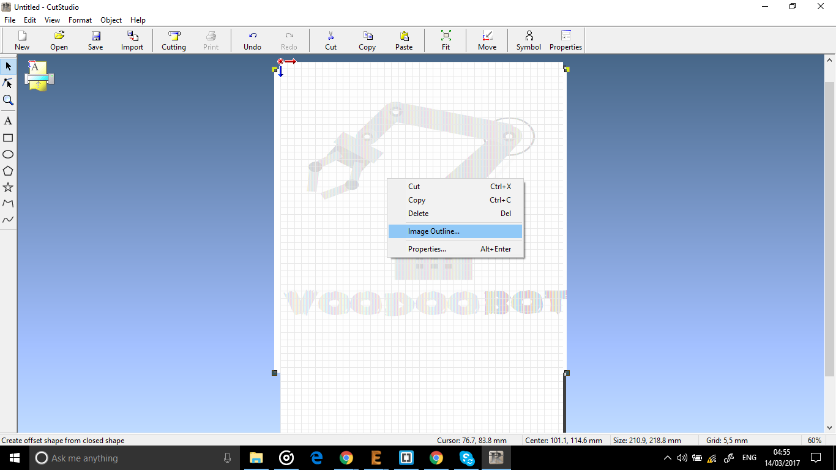Select the star drawing tool
The height and width of the screenshot is (470, 836).
(8, 187)
